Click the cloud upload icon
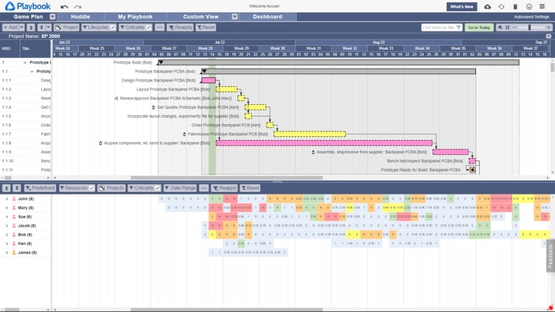 (x=487, y=6)
